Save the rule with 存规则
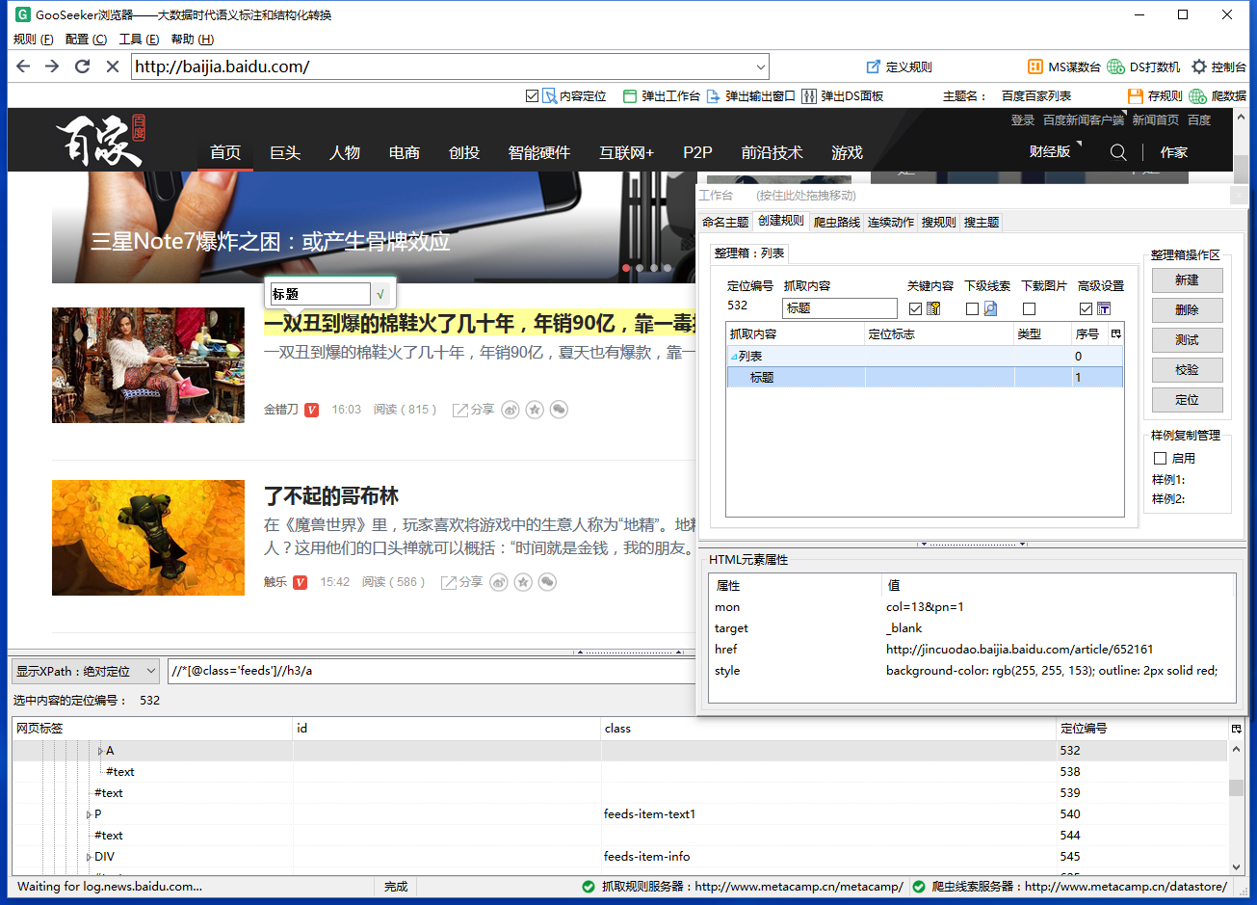 pyautogui.click(x=1154, y=96)
